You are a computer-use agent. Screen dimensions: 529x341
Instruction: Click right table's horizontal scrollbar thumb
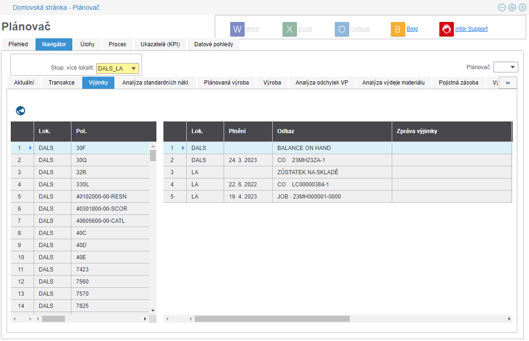(x=272, y=319)
